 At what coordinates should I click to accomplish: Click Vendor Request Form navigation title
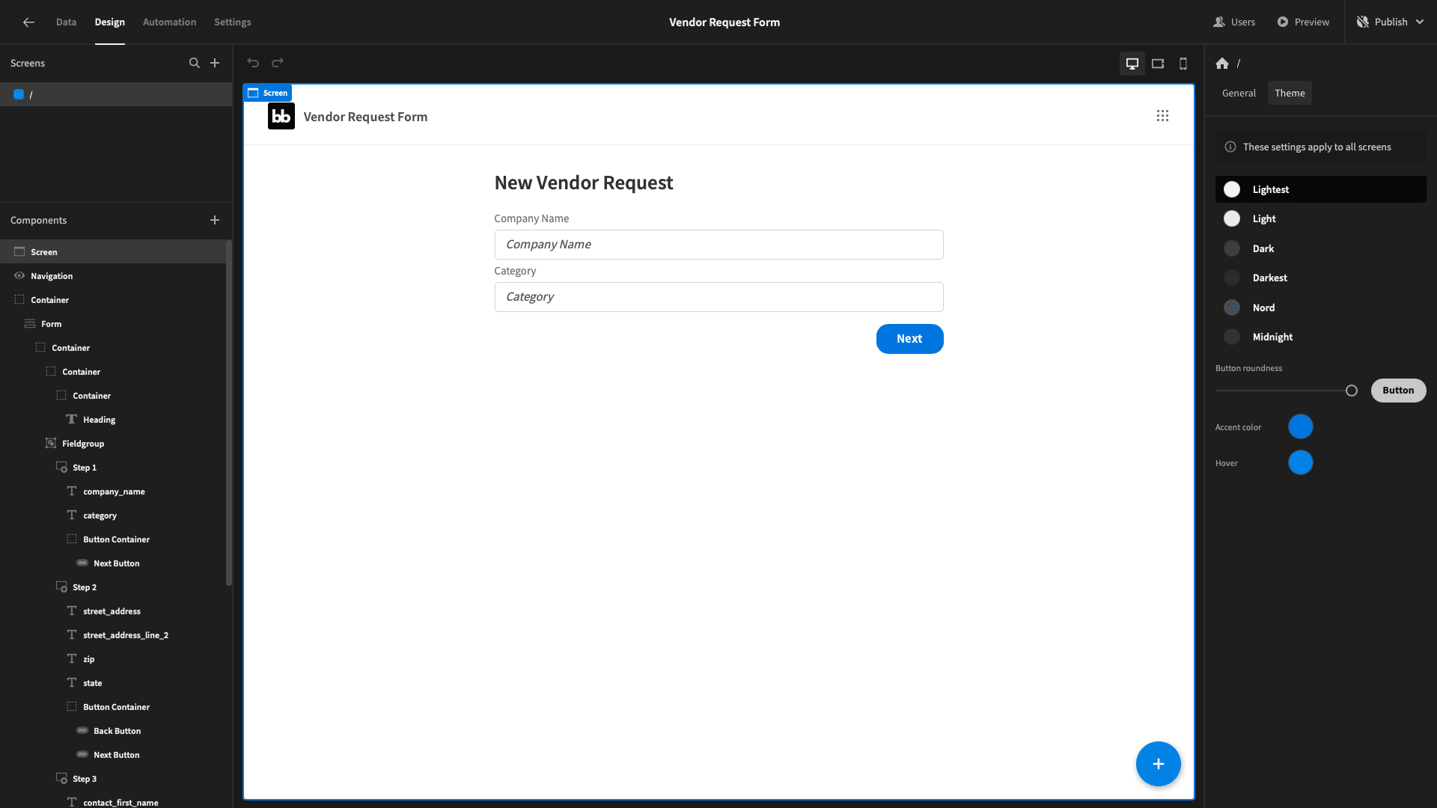[x=365, y=117]
